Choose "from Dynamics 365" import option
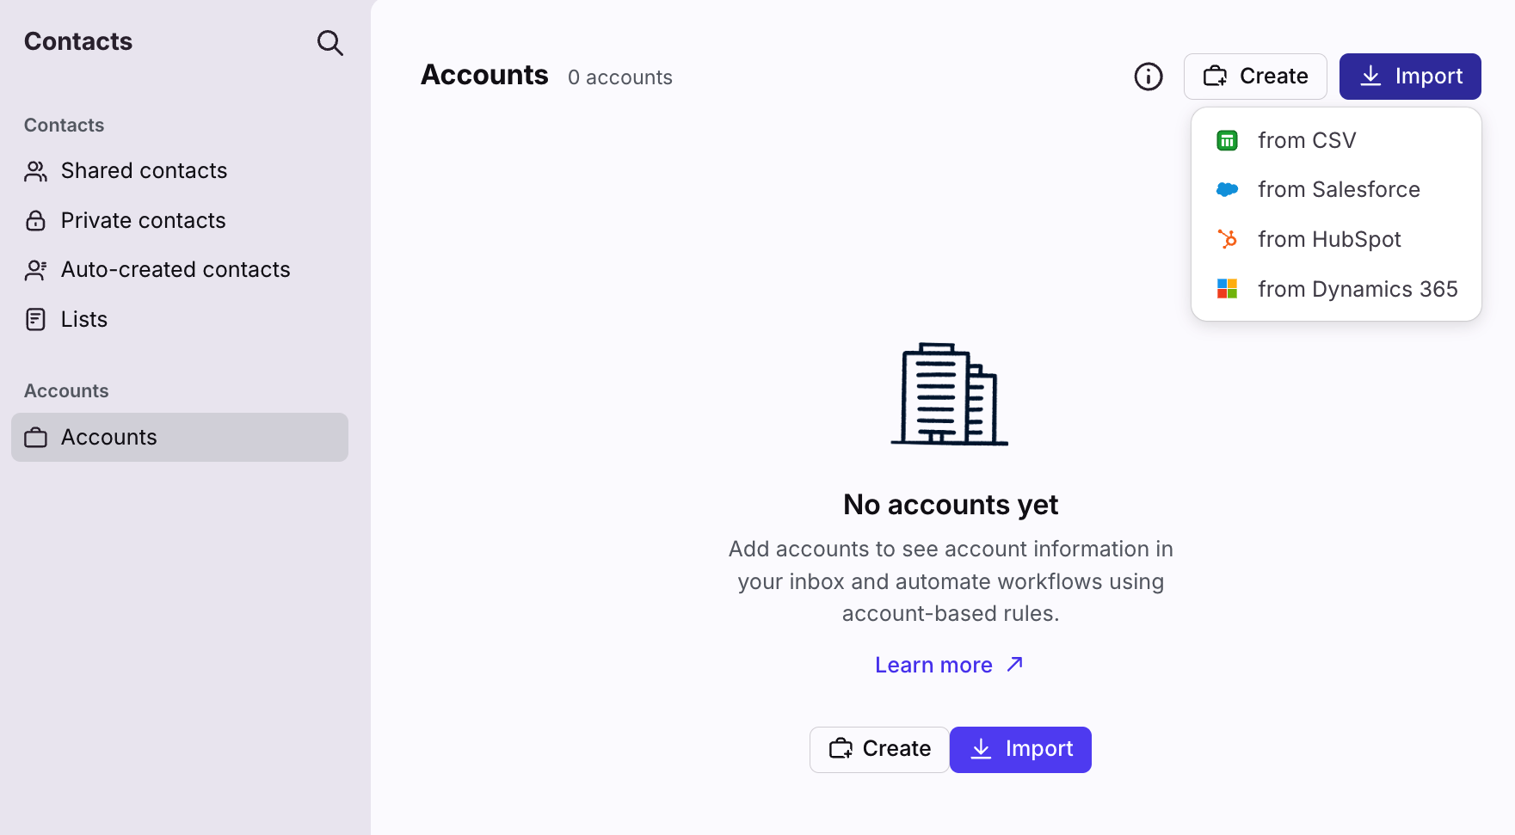 click(1357, 289)
